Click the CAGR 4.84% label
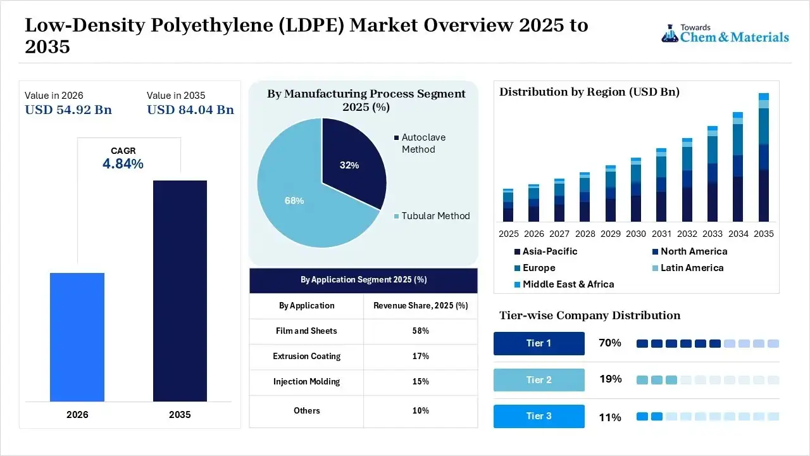This screenshot has width=810, height=456. point(123,158)
